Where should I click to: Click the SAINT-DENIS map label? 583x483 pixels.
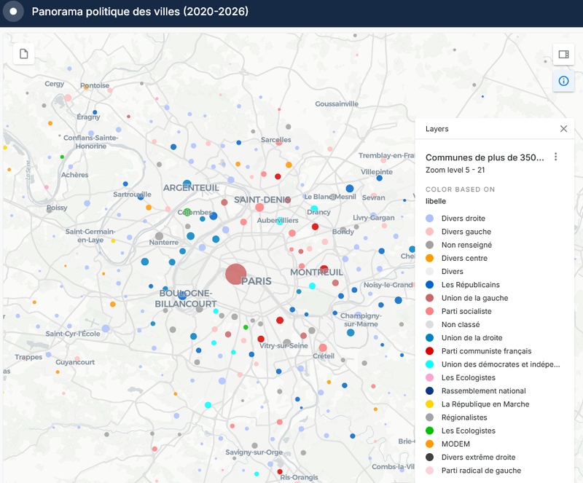point(262,200)
